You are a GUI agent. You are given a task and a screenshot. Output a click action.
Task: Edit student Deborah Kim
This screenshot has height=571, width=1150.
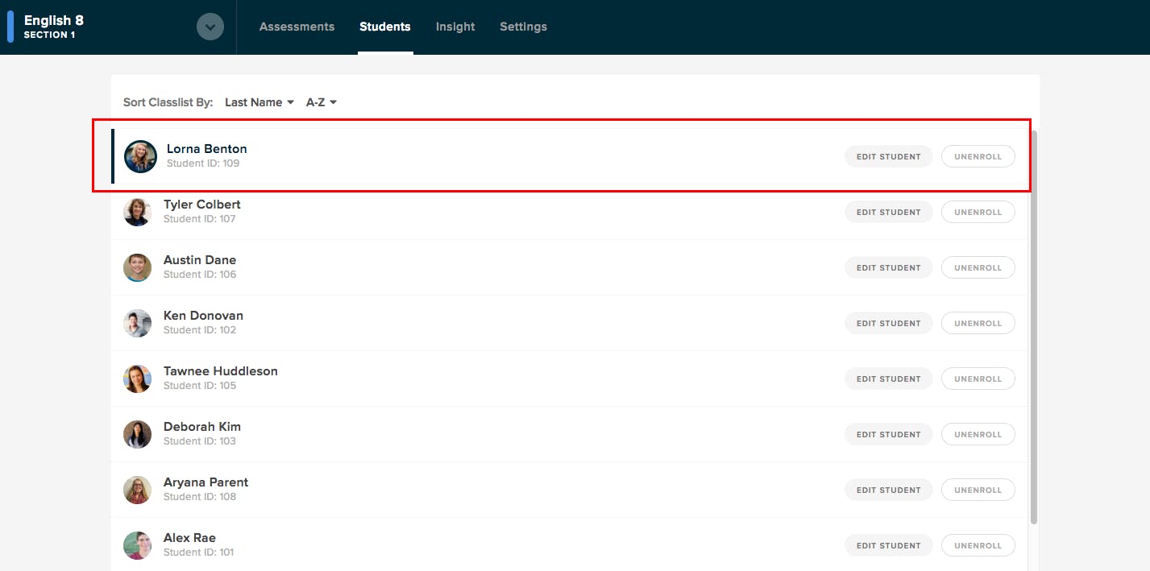click(888, 434)
